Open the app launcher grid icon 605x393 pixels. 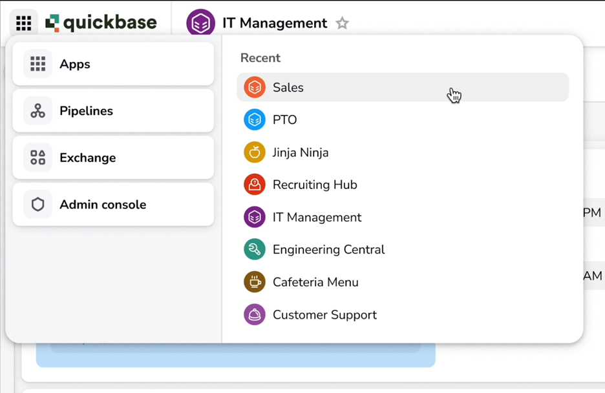(x=23, y=23)
